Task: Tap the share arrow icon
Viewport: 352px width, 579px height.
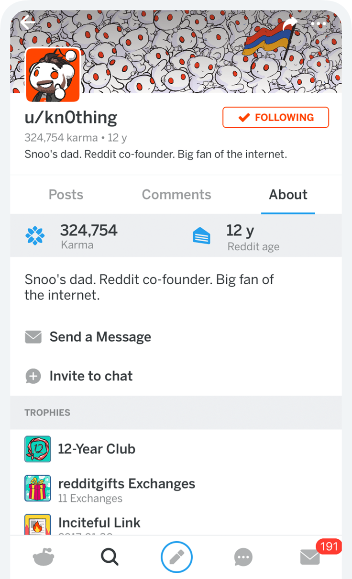Action: pos(290,23)
